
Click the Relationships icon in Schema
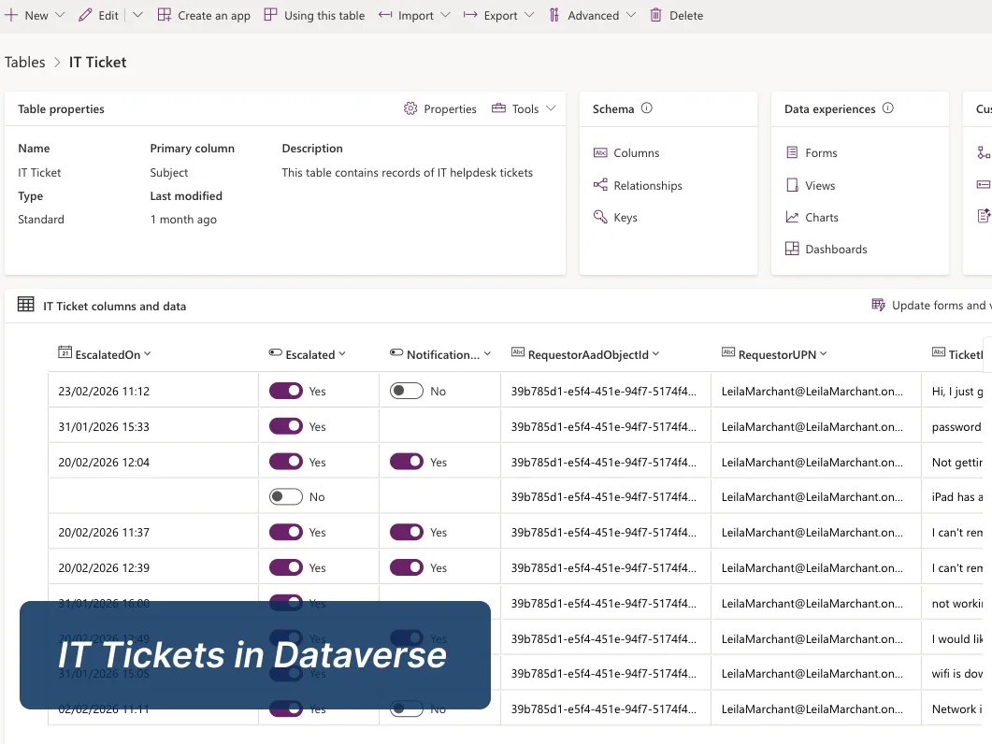tap(600, 185)
